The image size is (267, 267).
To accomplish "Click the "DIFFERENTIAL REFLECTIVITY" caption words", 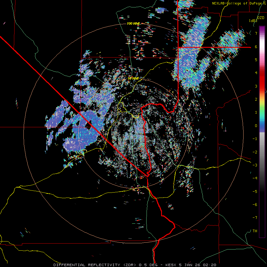I will 87,265.
